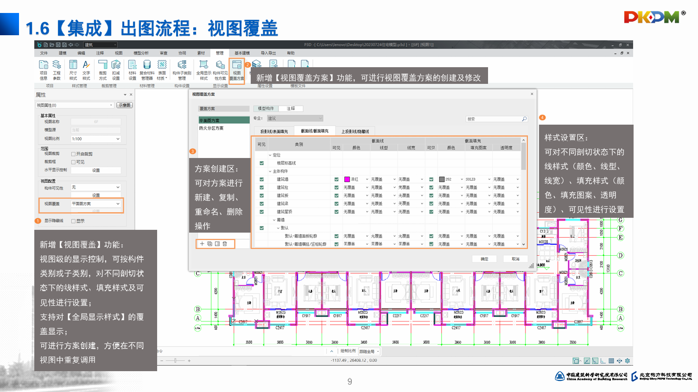This screenshot has height=392, width=698.
Task: Uncheck visibility checkbox for 建筑墙 row
Action: coord(262,179)
